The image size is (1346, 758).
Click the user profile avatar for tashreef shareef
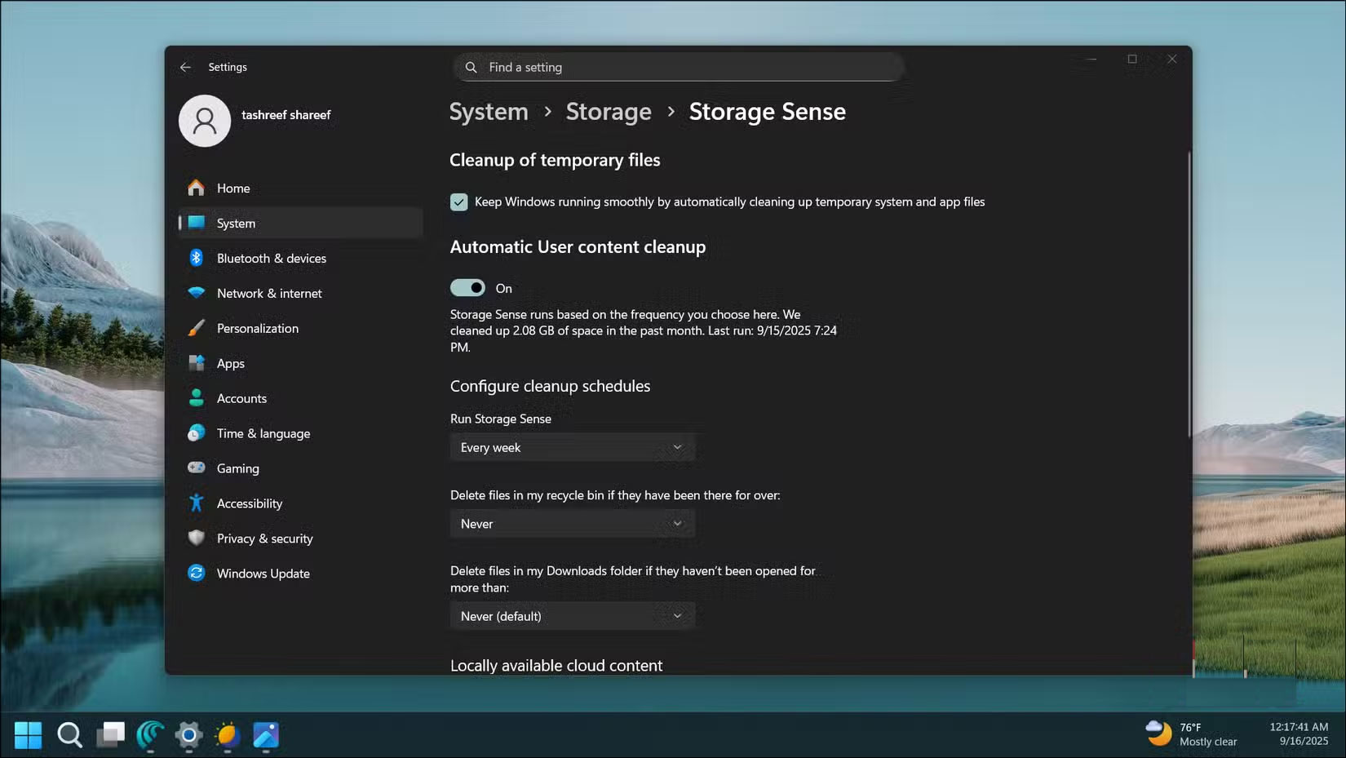pos(204,120)
